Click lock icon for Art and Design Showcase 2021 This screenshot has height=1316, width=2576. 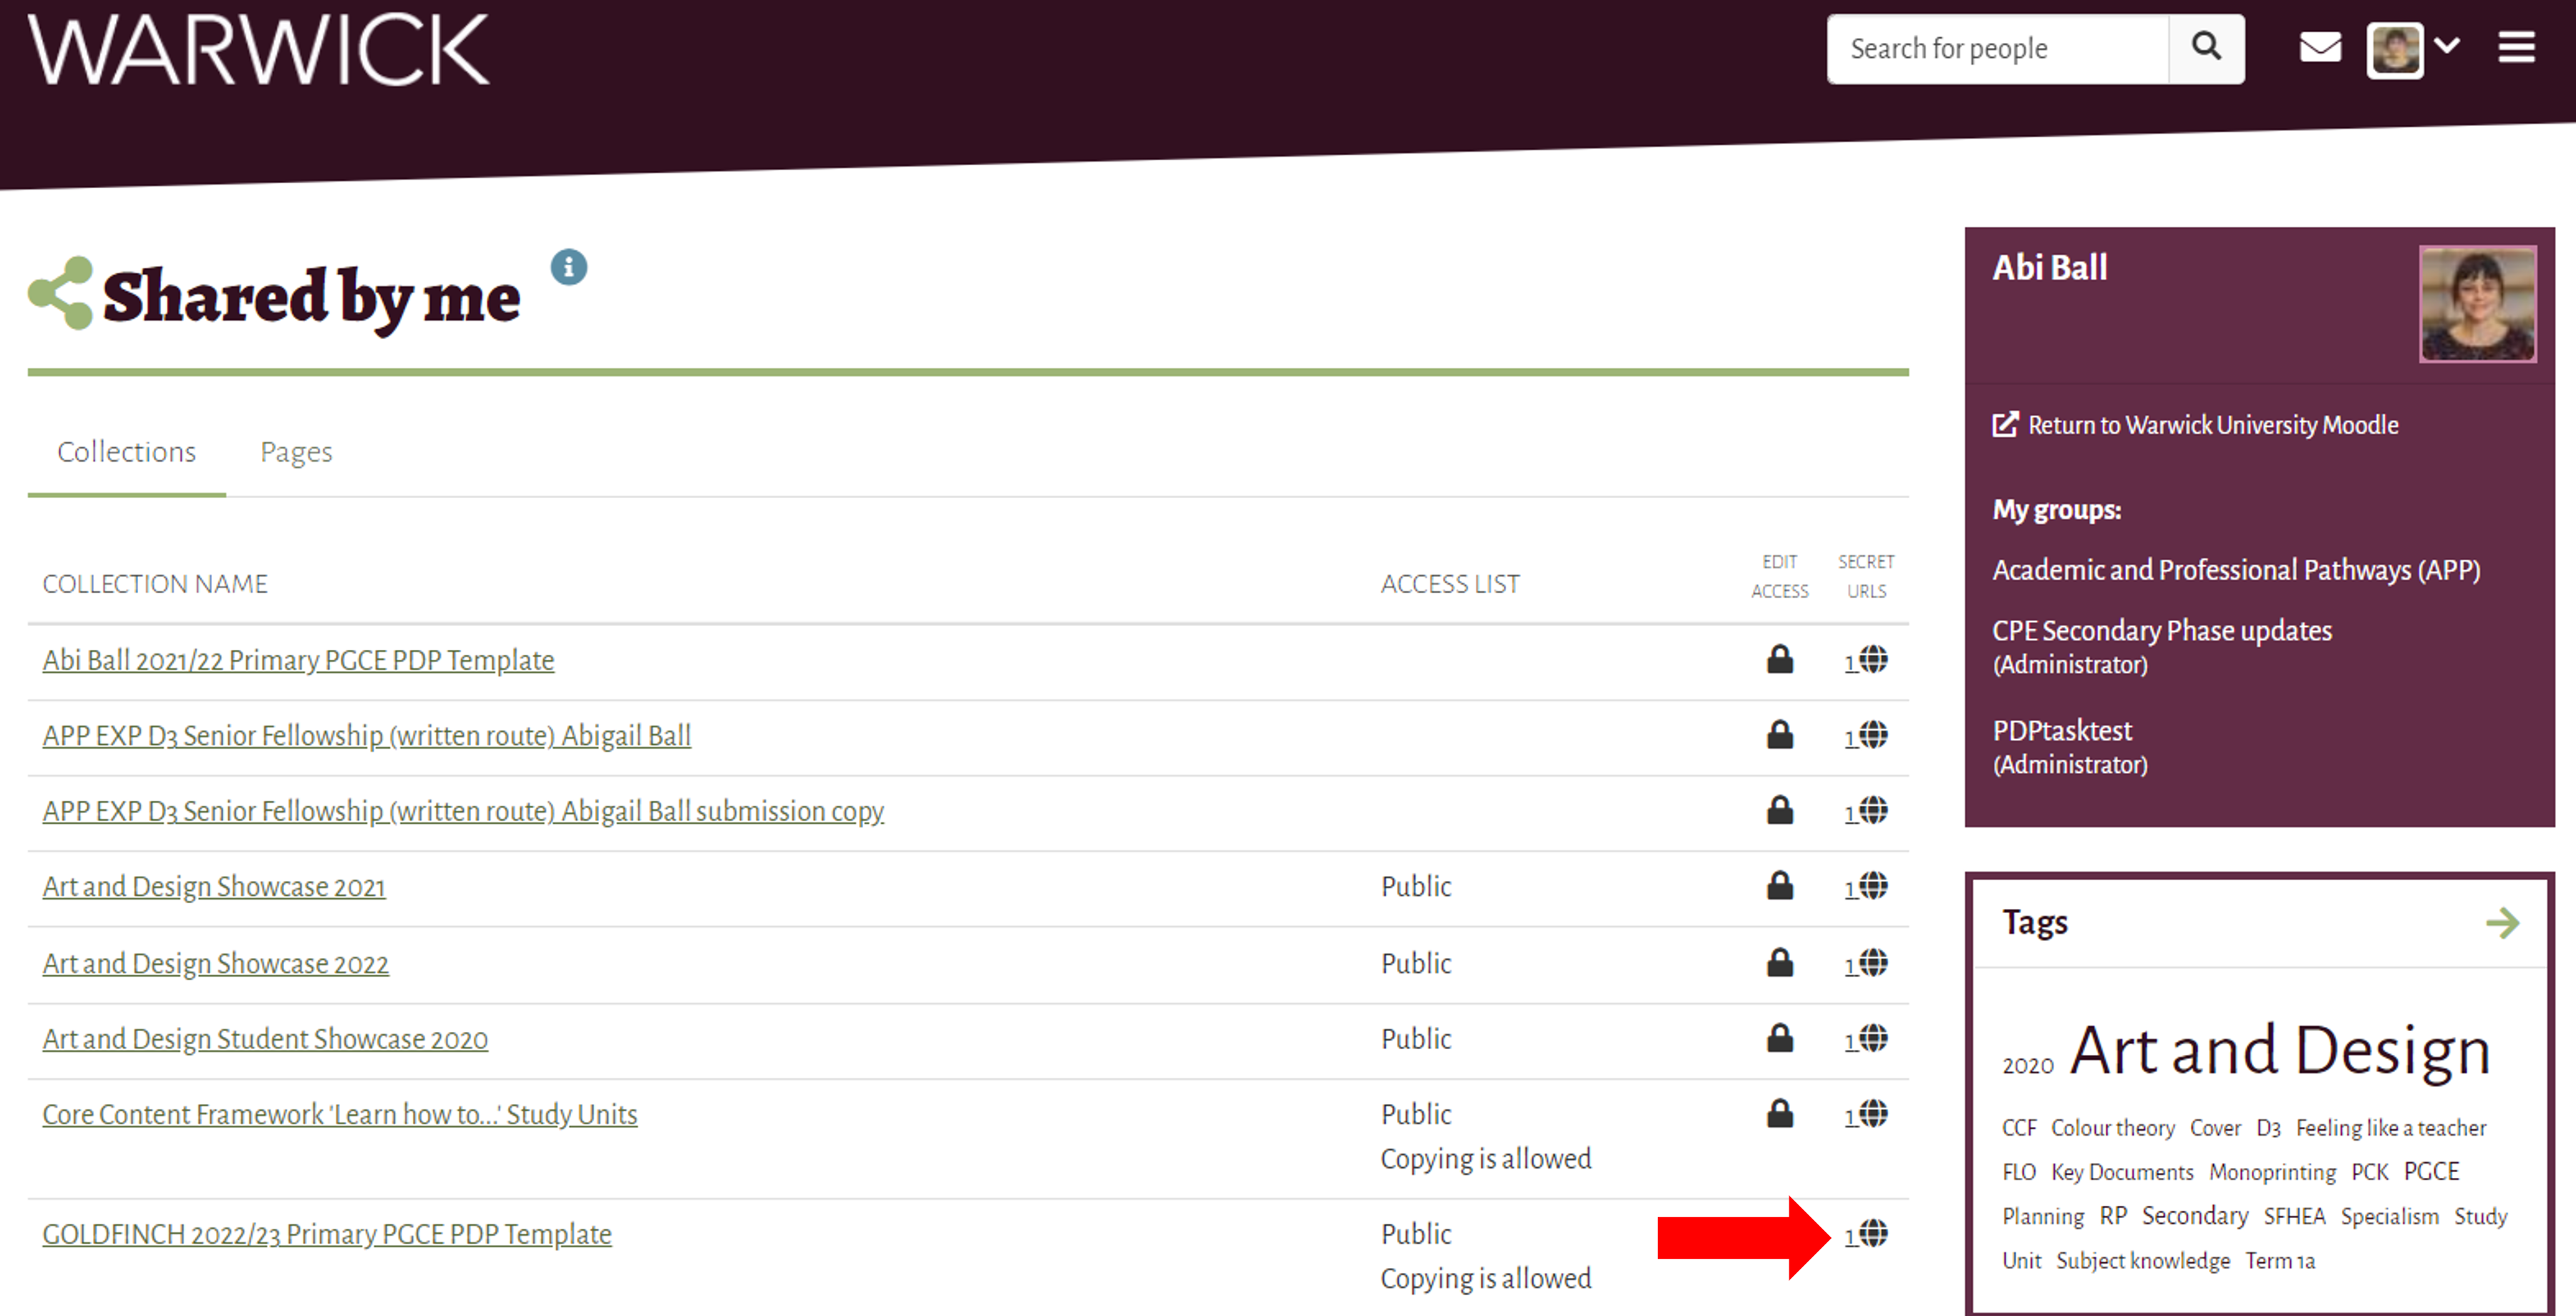(1779, 886)
